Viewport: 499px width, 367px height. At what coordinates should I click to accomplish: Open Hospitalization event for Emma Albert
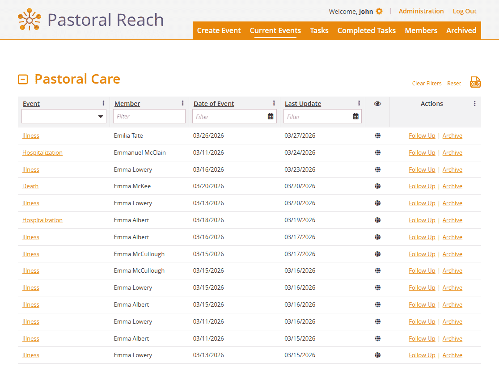coord(42,220)
